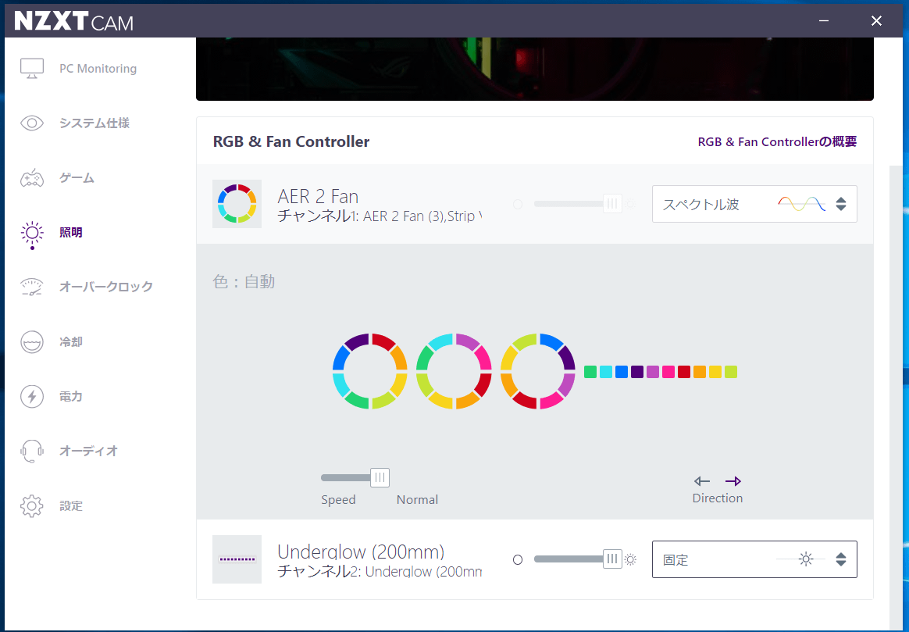Open the 設定 settings section

71,506
